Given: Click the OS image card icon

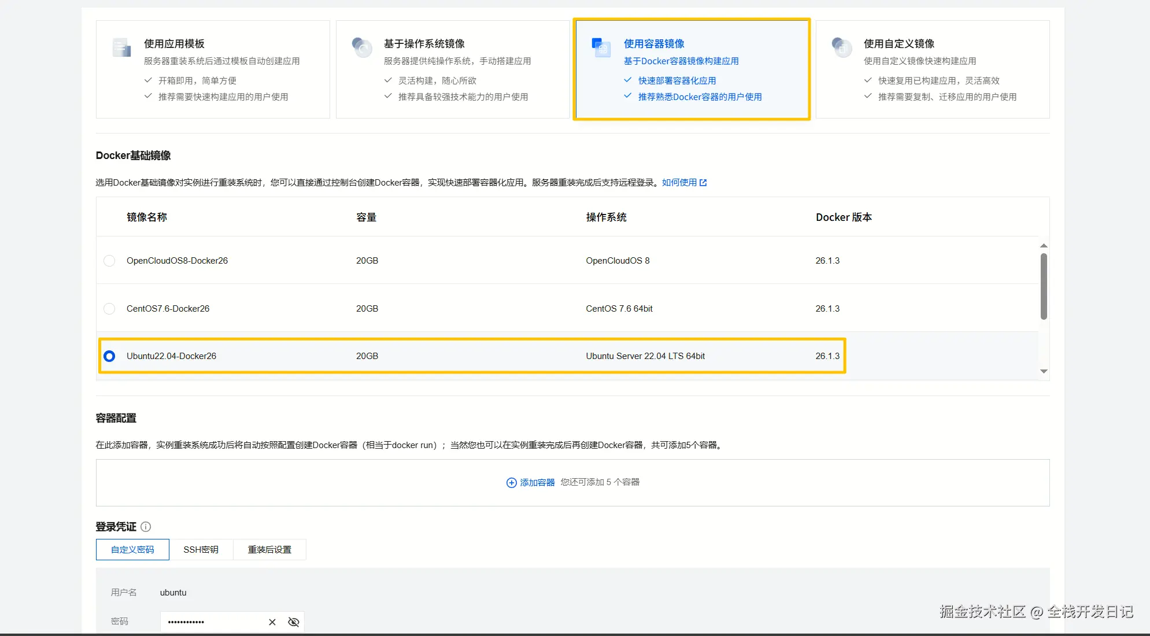Looking at the screenshot, I should 362,47.
